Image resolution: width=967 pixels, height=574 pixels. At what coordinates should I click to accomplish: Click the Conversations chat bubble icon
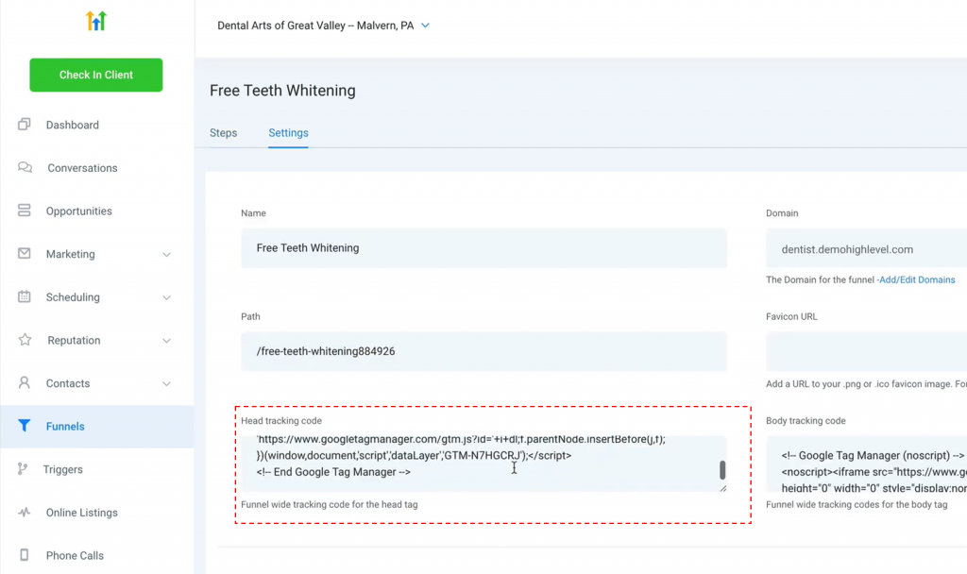(25, 168)
